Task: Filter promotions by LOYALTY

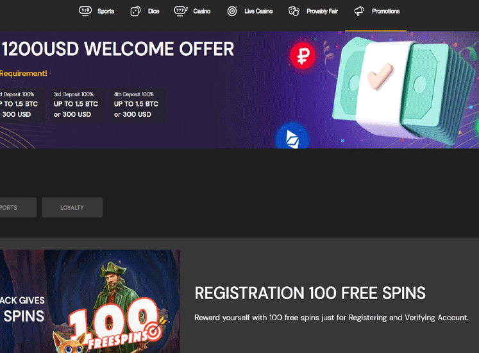Action: click(72, 207)
